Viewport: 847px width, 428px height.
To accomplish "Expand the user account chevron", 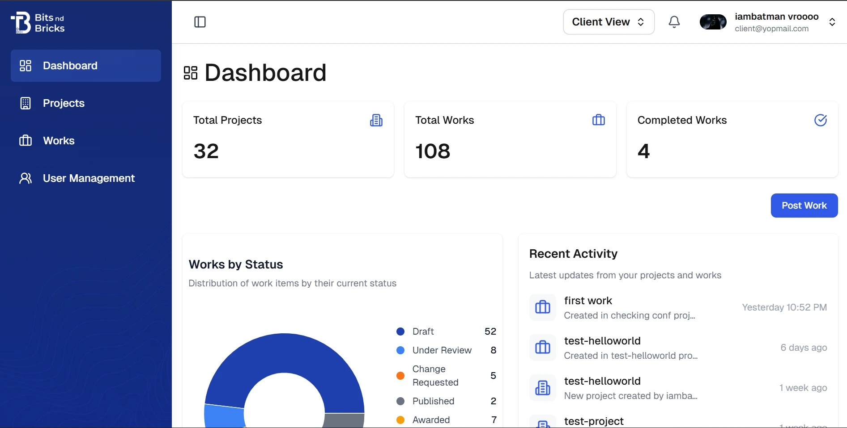I will [832, 22].
